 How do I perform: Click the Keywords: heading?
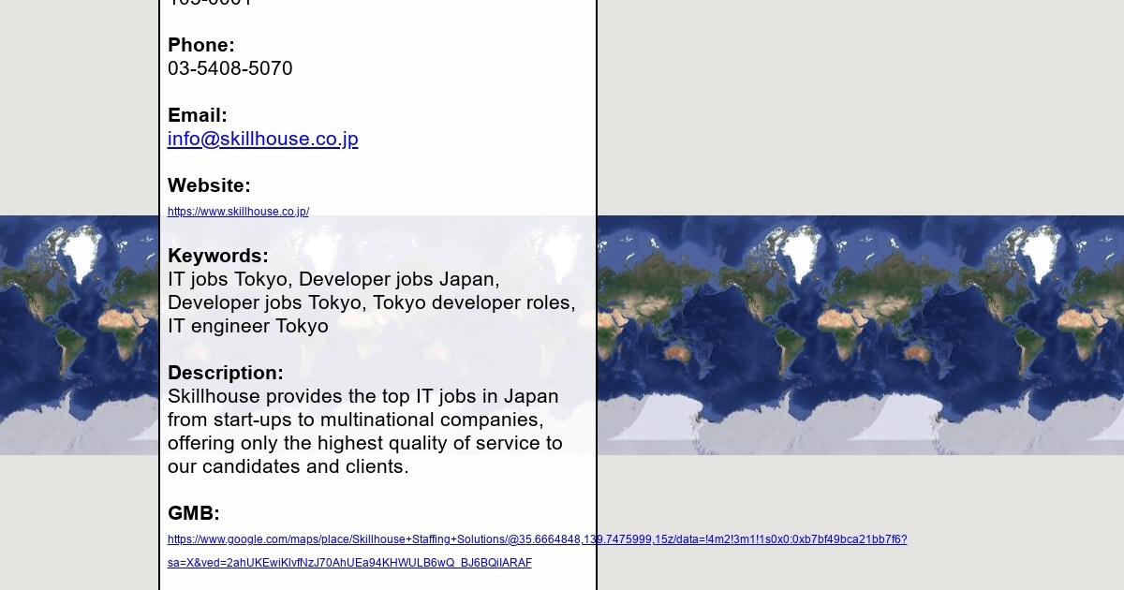218,256
